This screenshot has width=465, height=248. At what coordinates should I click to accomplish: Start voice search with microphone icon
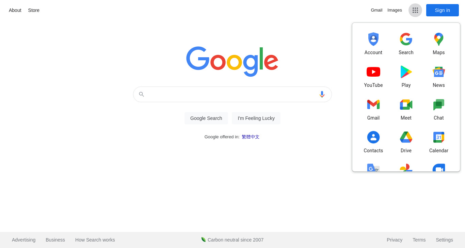click(x=322, y=94)
